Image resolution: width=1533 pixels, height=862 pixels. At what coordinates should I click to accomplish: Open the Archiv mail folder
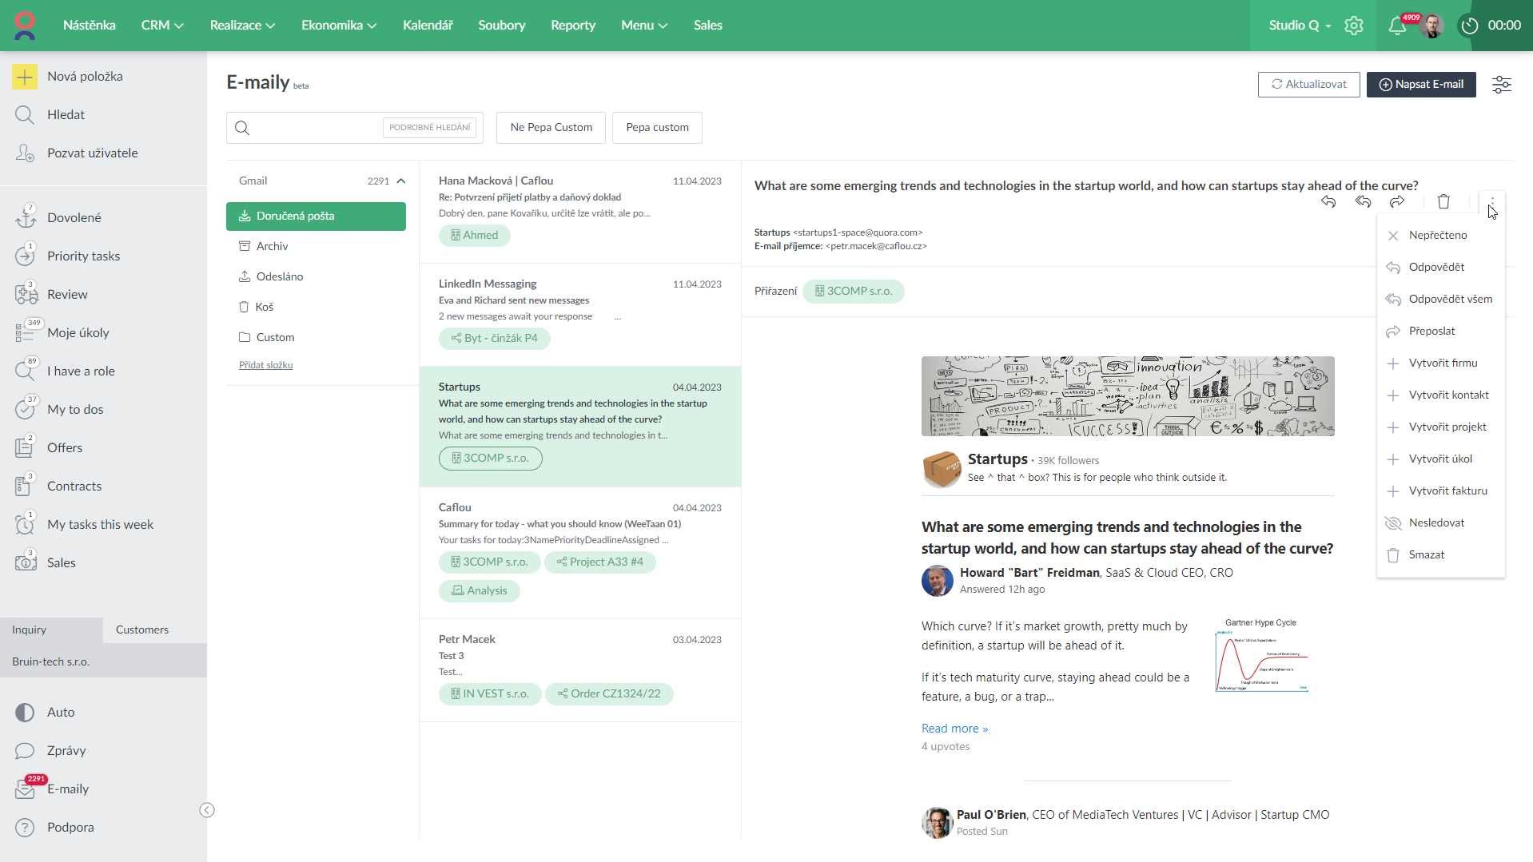272,246
